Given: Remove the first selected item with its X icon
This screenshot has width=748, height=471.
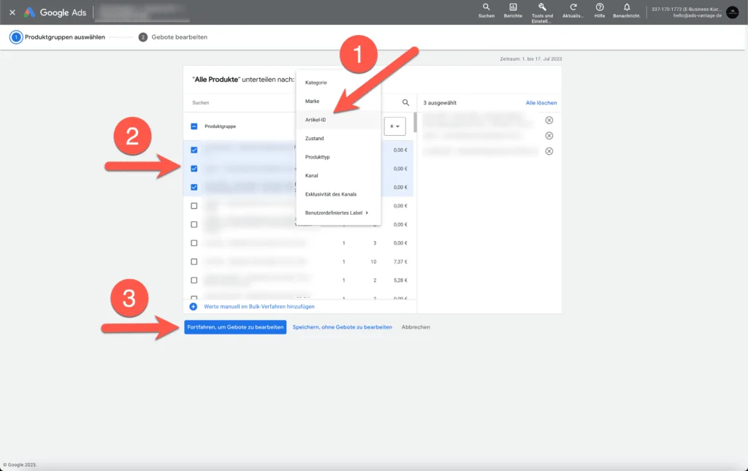Looking at the screenshot, I should click(x=549, y=120).
